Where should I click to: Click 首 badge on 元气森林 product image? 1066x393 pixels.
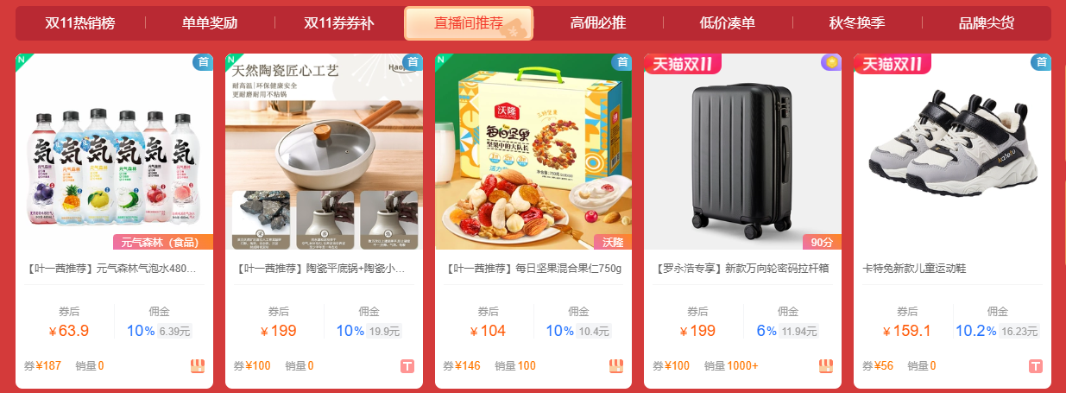pos(203,61)
